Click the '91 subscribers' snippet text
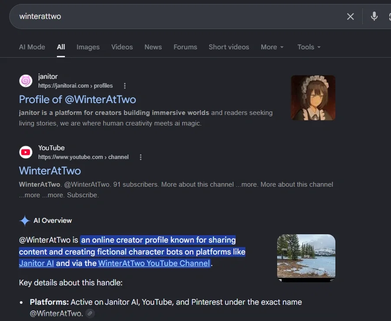391x321 pixels. pos(135,184)
